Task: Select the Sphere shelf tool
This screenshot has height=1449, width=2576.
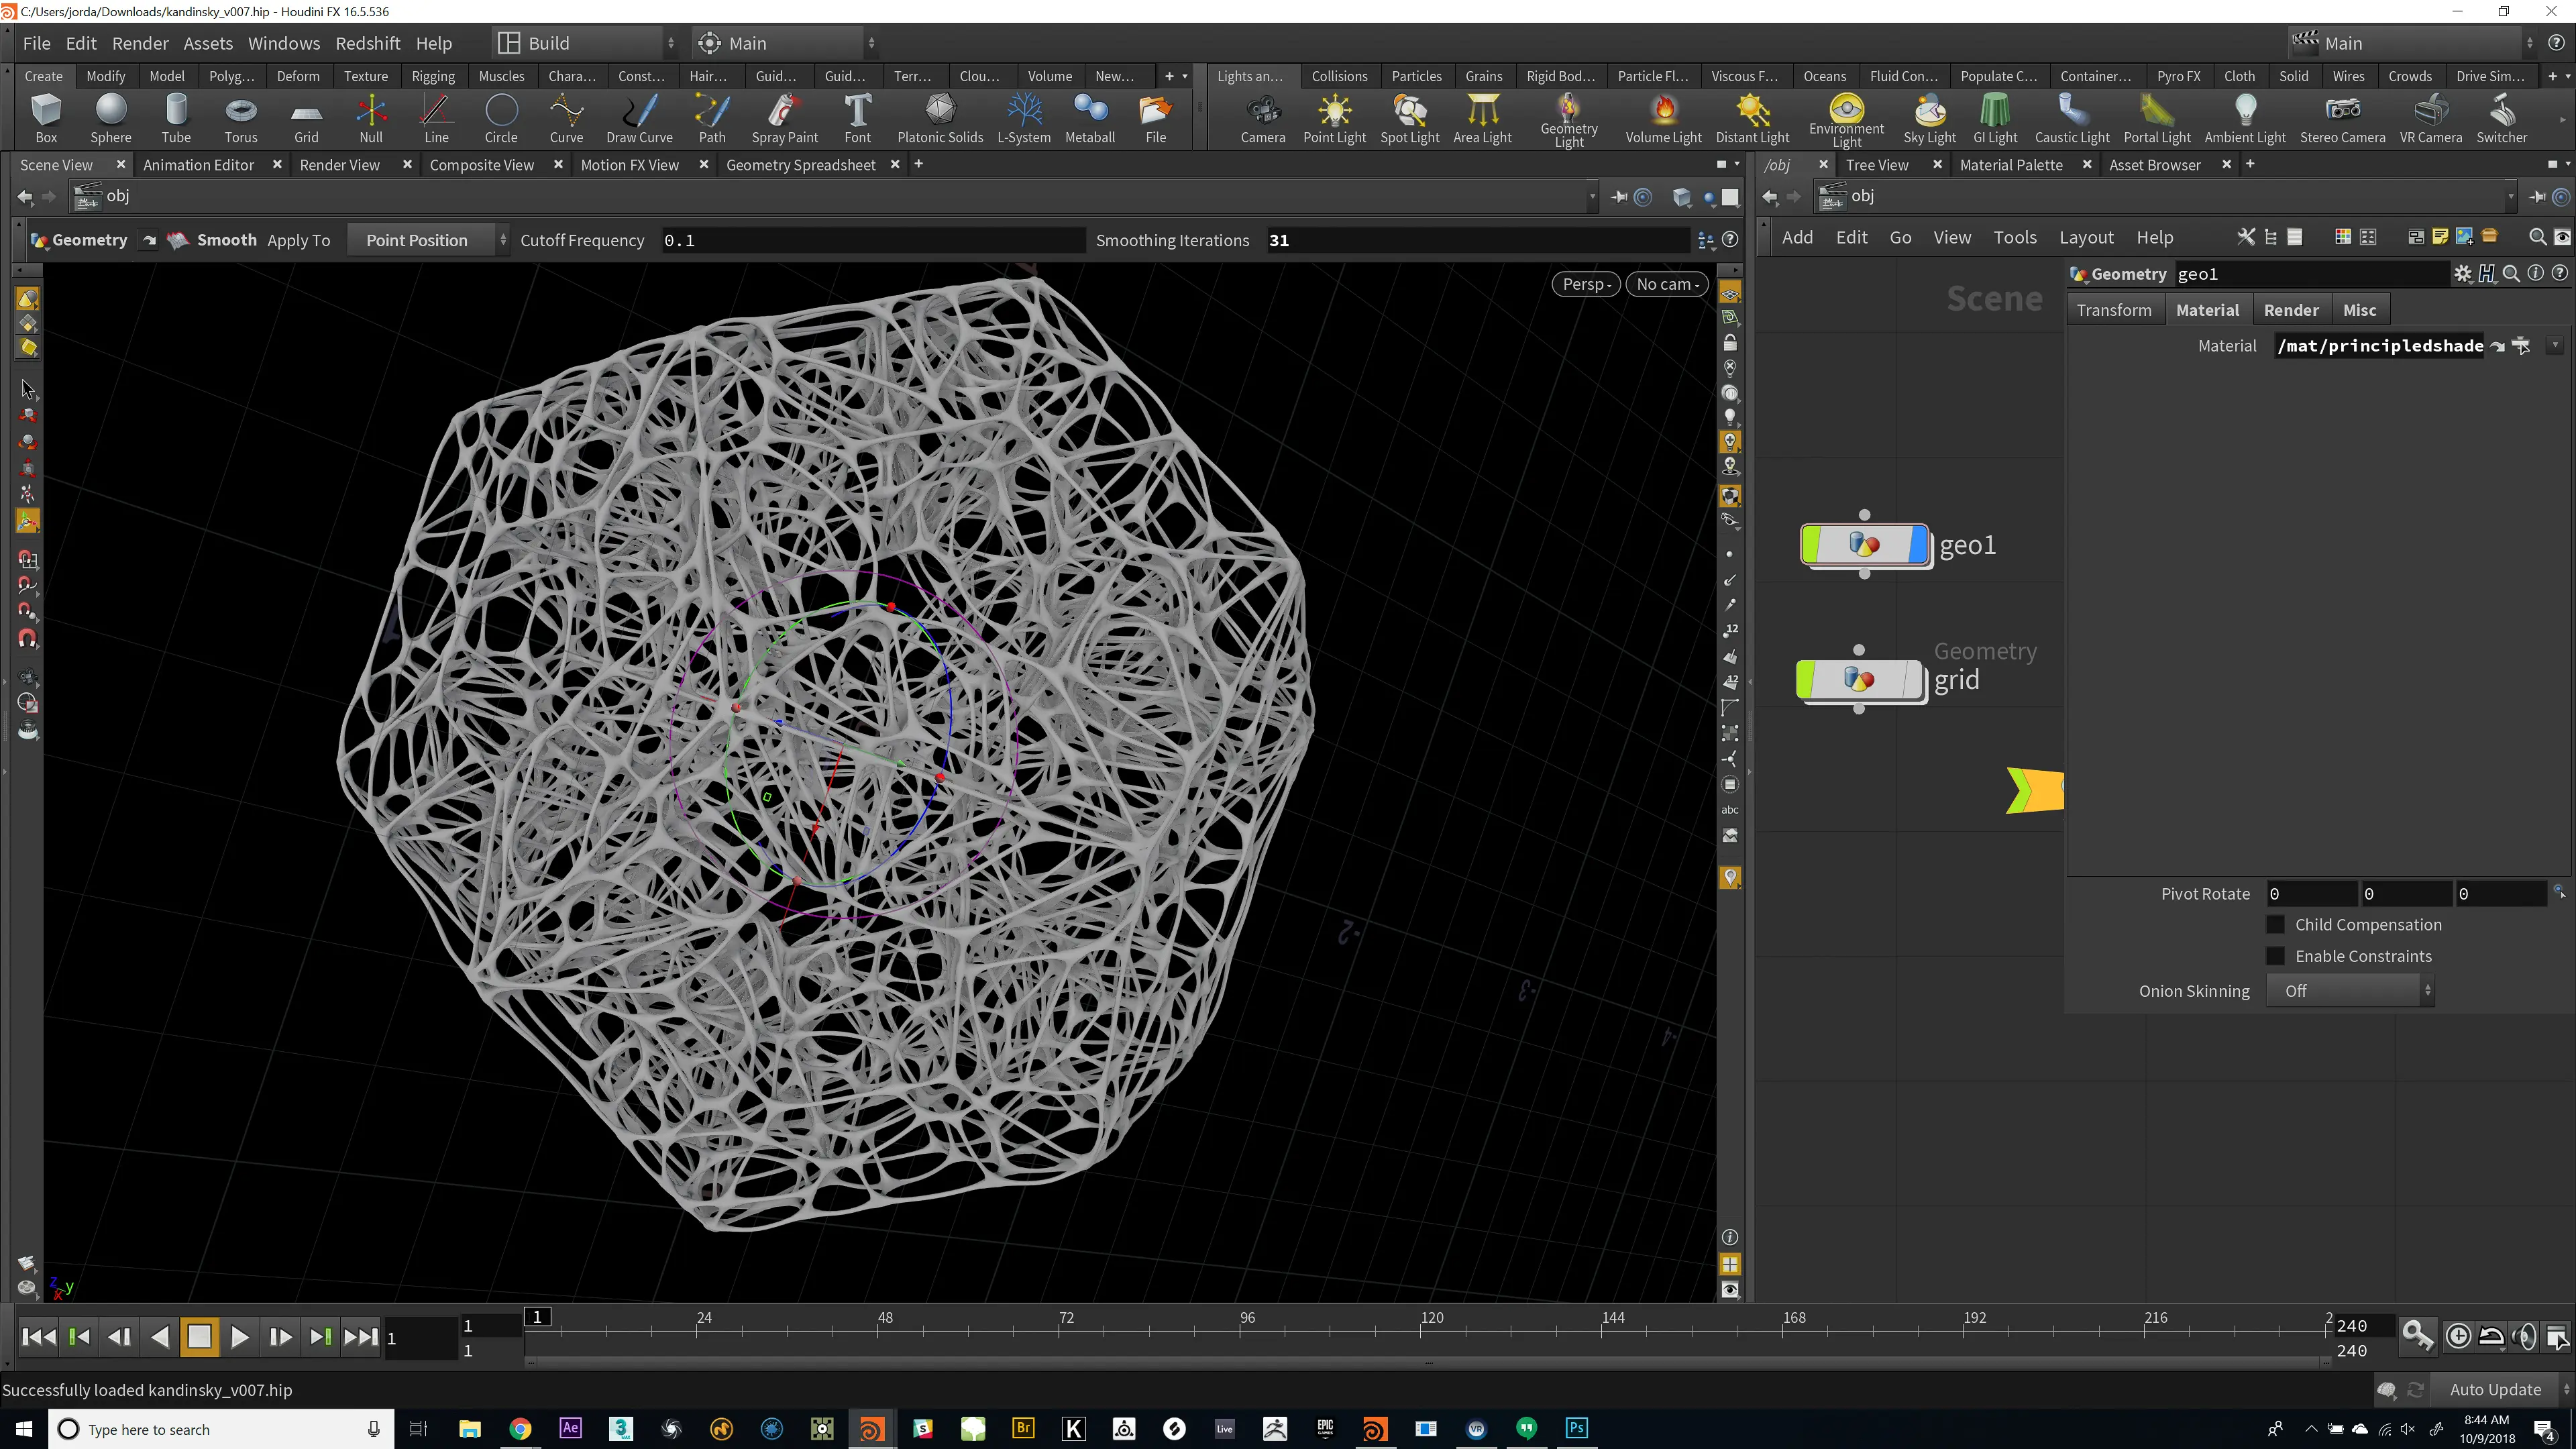Action: pyautogui.click(x=111, y=119)
